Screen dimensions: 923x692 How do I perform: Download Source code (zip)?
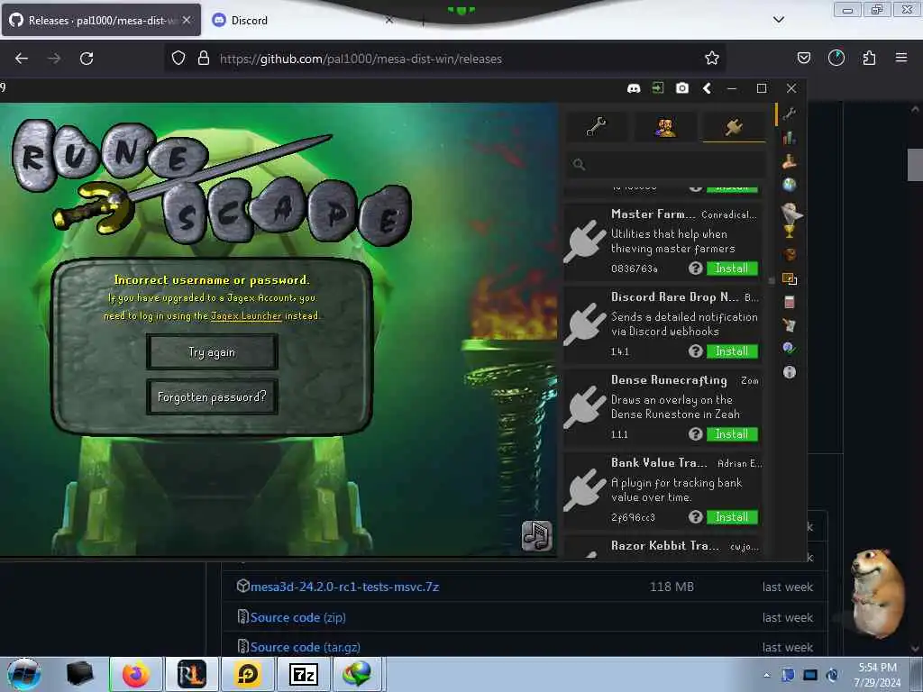tap(297, 617)
